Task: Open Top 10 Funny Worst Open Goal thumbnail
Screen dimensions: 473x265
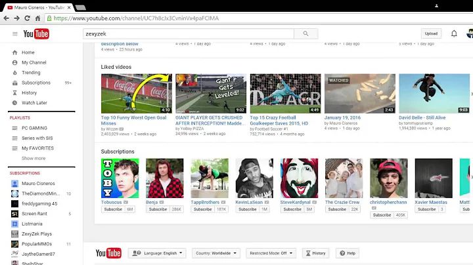Action: [137, 94]
